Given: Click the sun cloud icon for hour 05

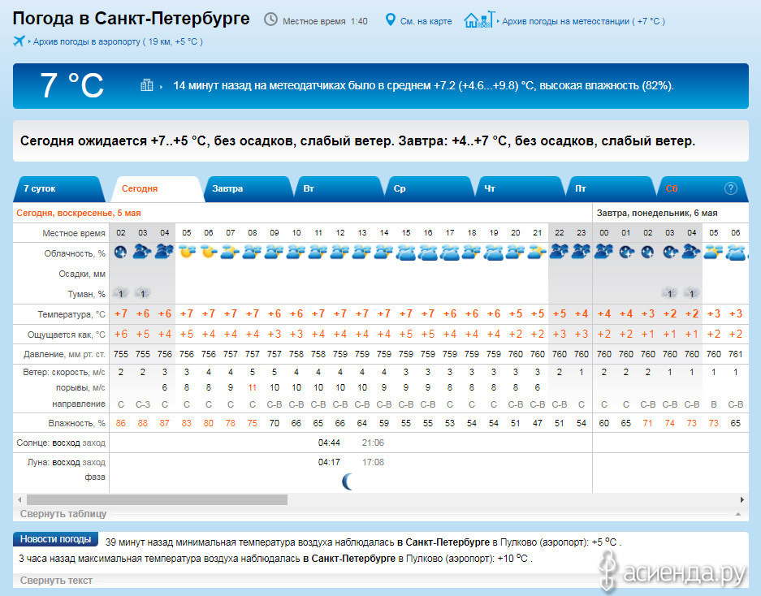Looking at the screenshot, I should point(187,253).
